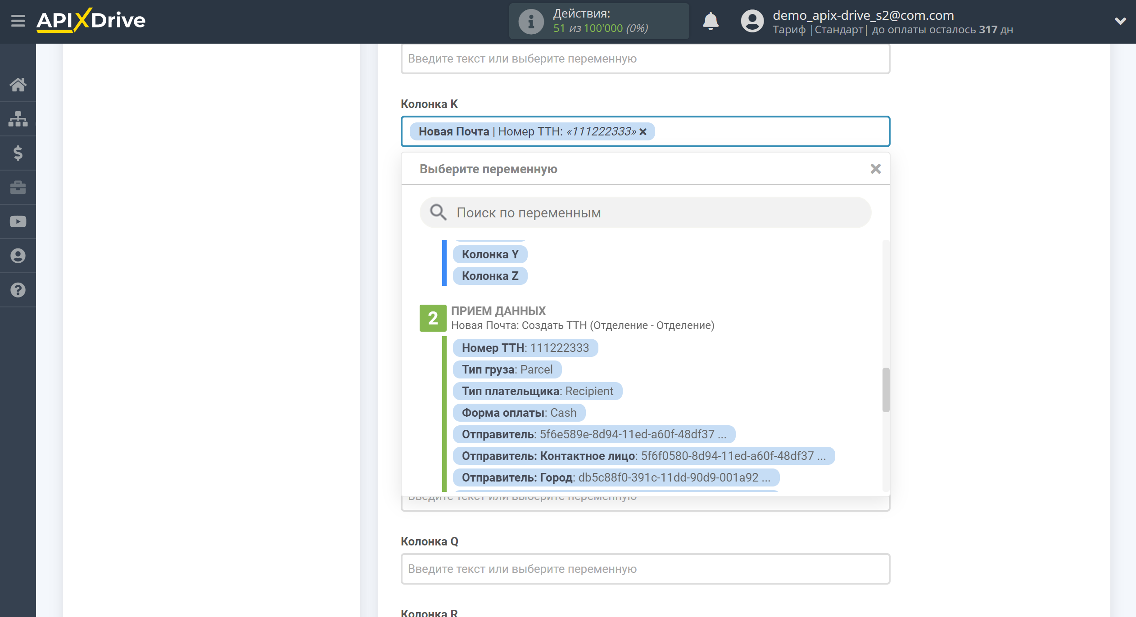
Task: Click the empty field above Колонка K
Action: tap(645, 59)
